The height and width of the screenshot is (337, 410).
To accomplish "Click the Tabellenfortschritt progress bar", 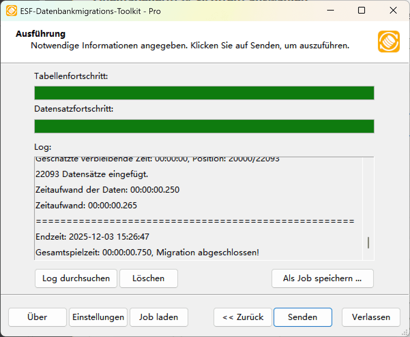I will pos(204,93).
